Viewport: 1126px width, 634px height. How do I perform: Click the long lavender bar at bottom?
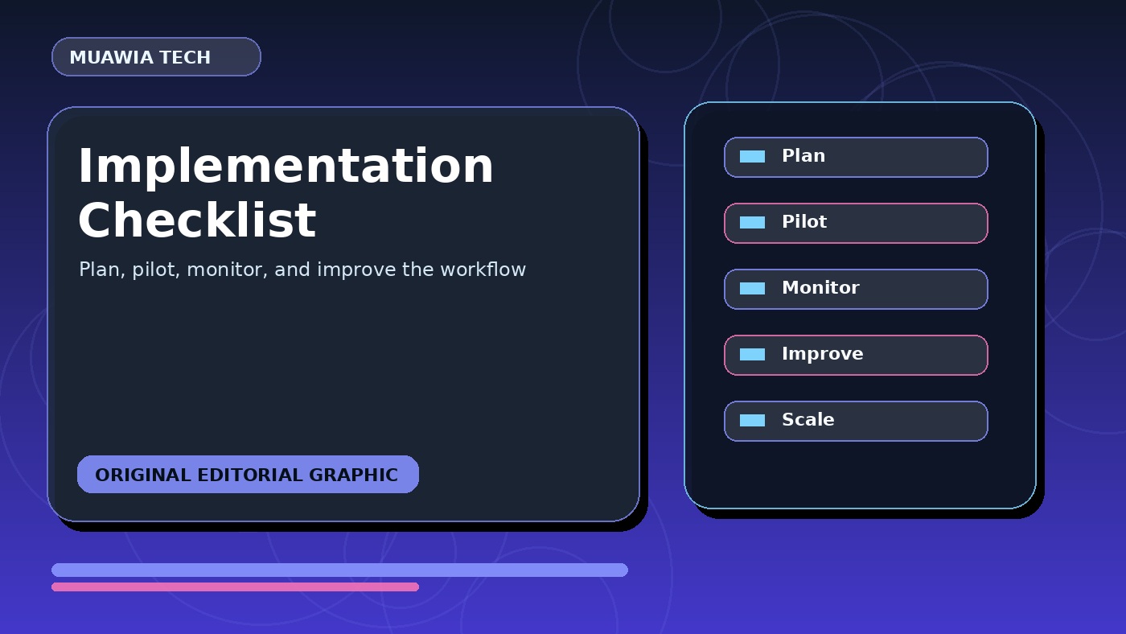pos(339,570)
